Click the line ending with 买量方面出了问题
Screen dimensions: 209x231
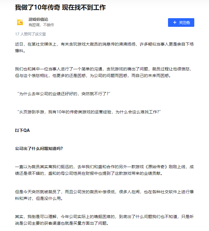click(62, 223)
